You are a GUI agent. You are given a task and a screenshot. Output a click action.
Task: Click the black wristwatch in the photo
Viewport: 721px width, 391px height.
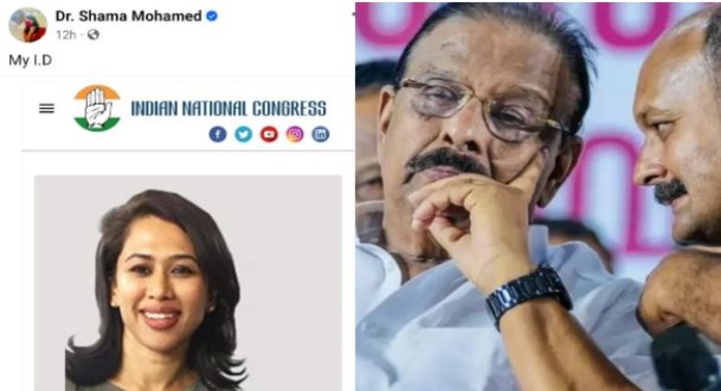pyautogui.click(x=529, y=295)
